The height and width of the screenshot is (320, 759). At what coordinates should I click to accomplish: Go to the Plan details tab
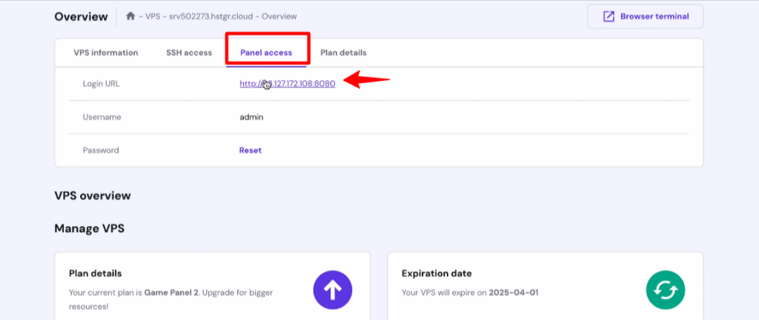click(x=343, y=53)
